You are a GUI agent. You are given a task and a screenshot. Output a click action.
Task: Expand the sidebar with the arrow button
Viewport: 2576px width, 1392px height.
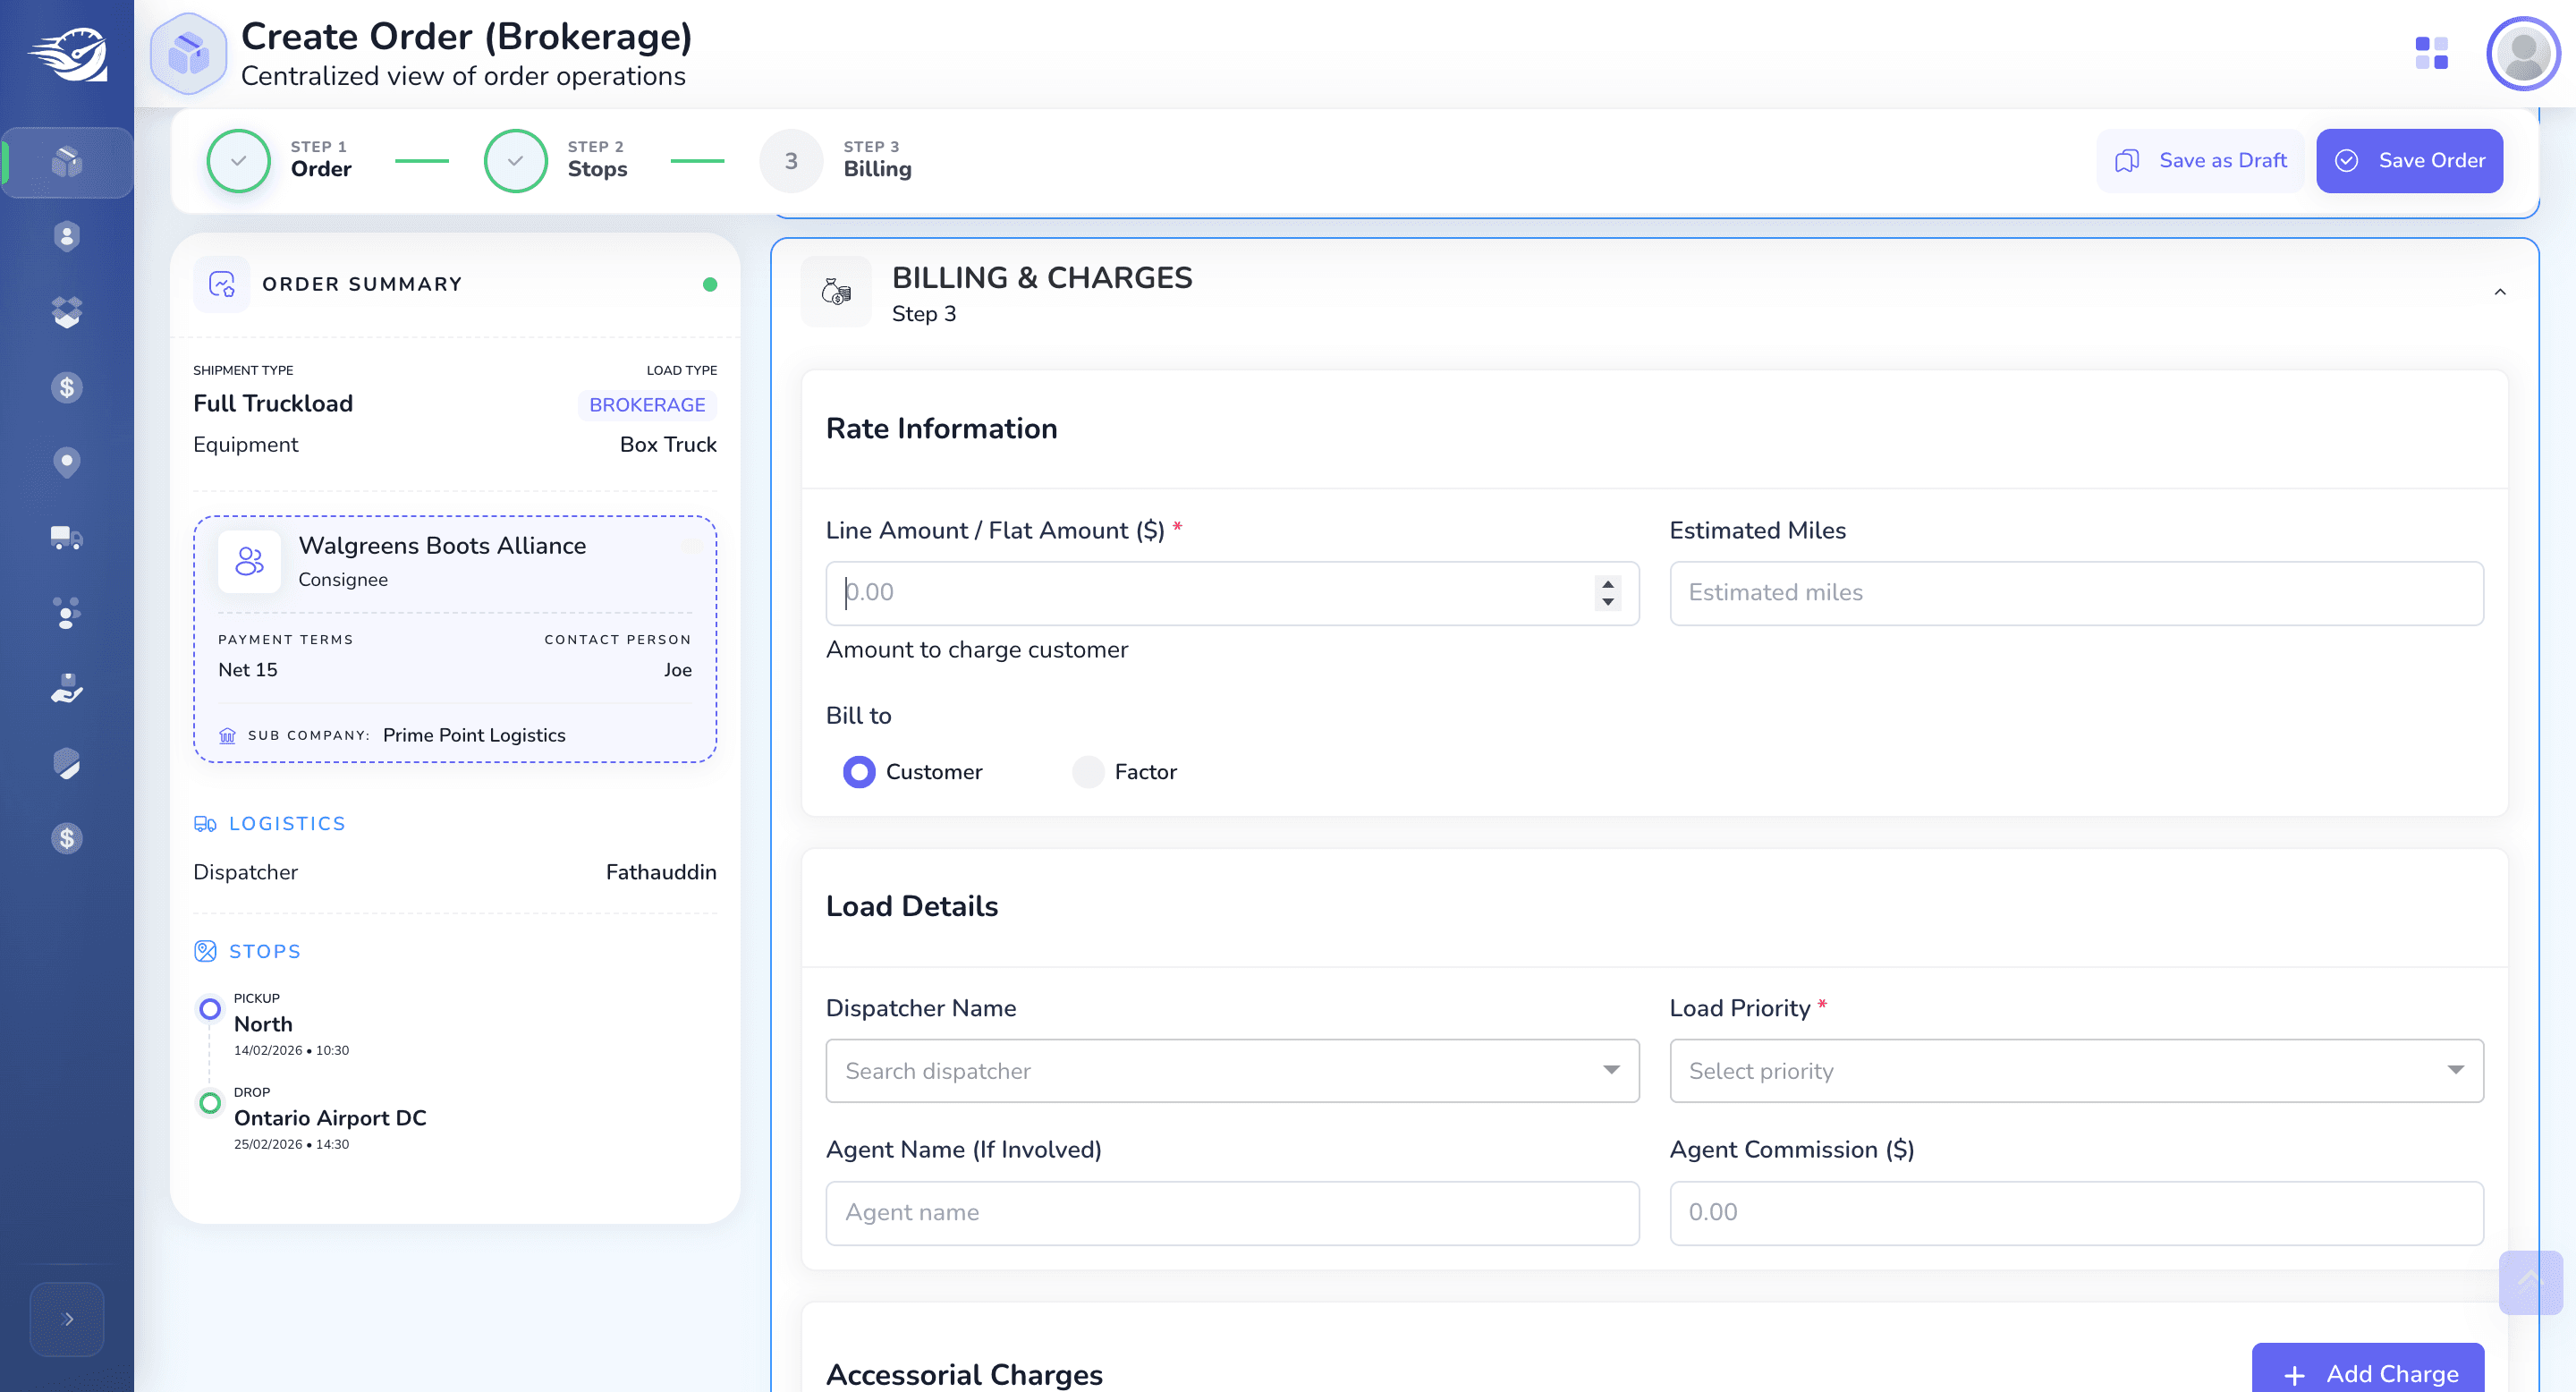click(67, 1319)
